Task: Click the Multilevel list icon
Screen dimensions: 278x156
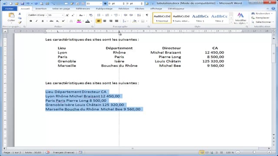Action: click(116, 15)
